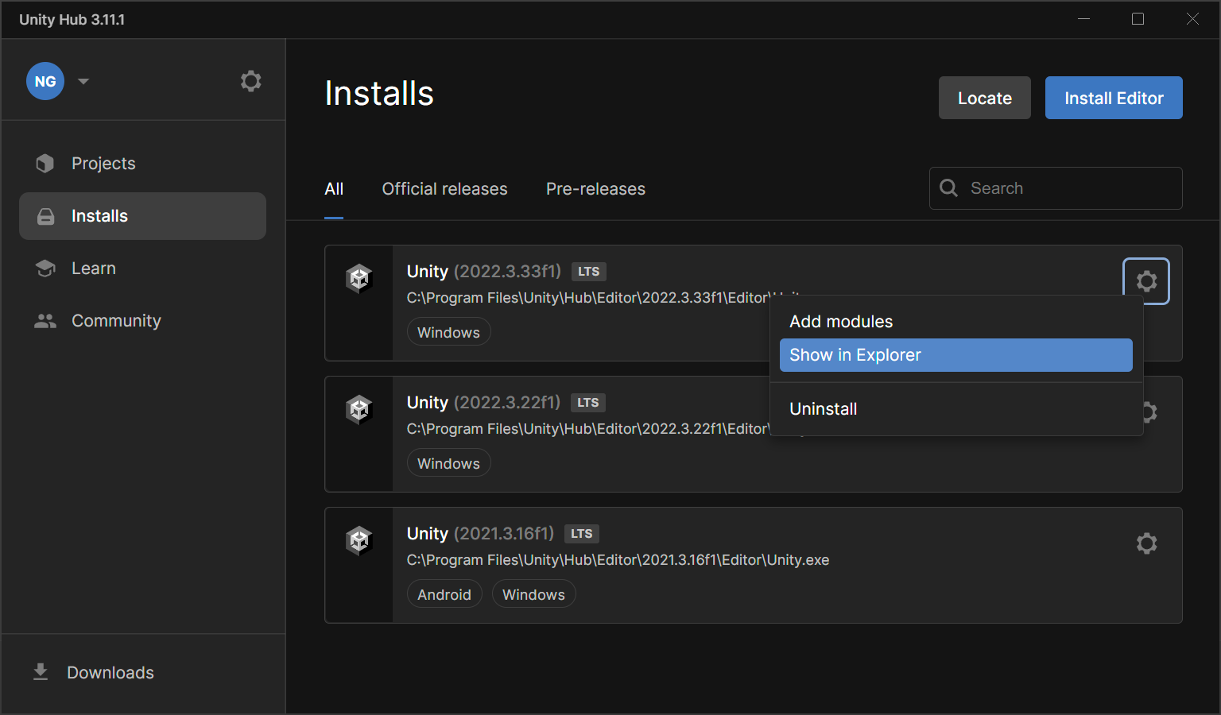The height and width of the screenshot is (715, 1221).
Task: Toggle the Windows module tag on 2021.3.16f1
Action: click(x=533, y=593)
